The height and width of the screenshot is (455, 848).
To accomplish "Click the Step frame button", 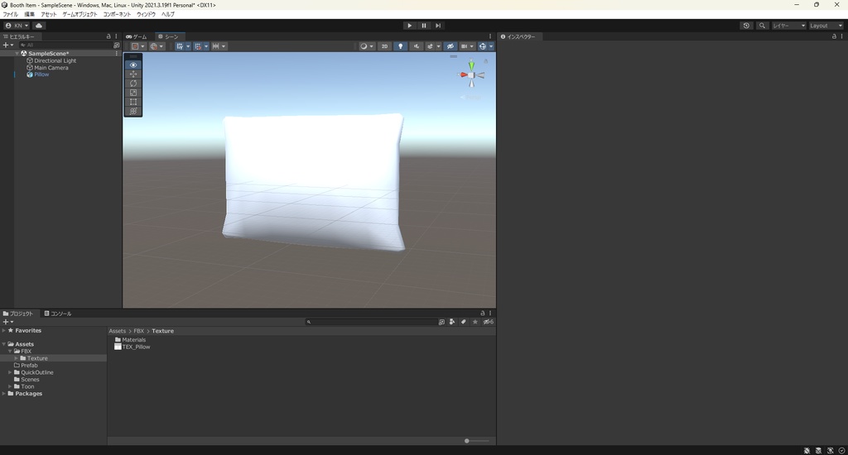I will (438, 26).
